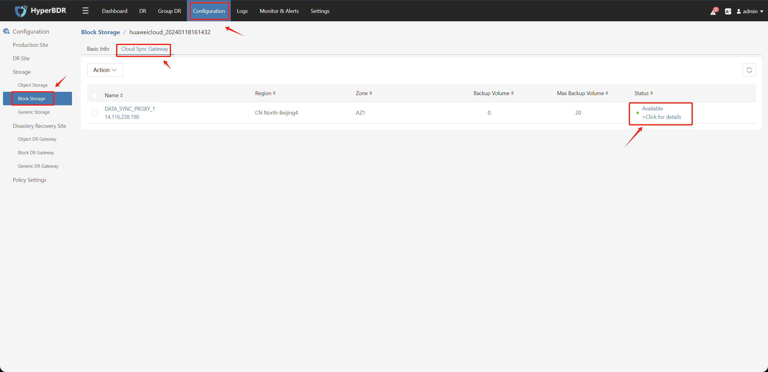Open the Monitor & Alerts menu
Image resolution: width=768 pixels, height=372 pixels.
[x=279, y=11]
